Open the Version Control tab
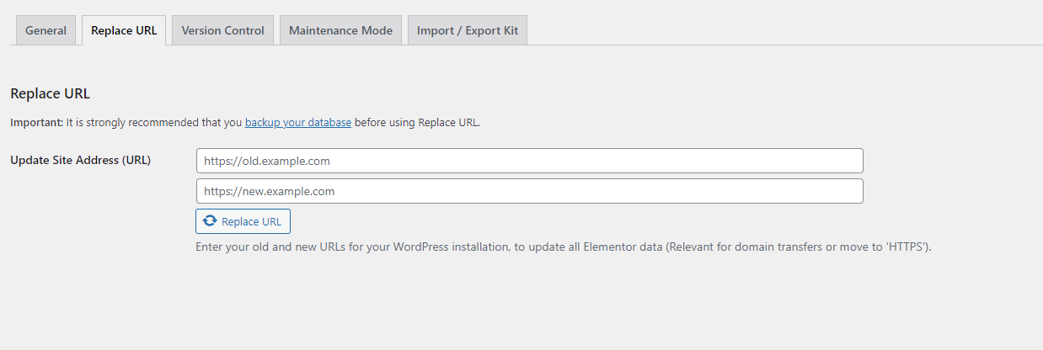The width and height of the screenshot is (1043, 350). [222, 30]
